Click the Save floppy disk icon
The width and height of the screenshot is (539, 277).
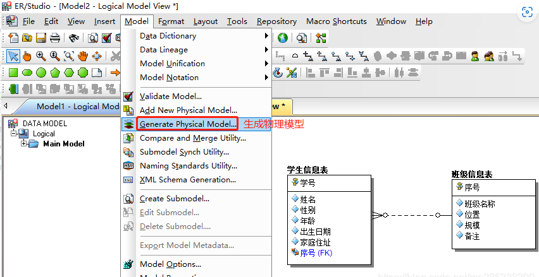click(x=41, y=38)
